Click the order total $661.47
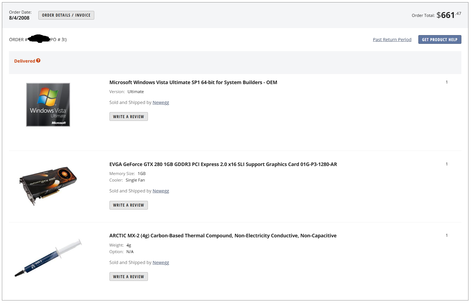This screenshot has height=307, width=472. pyautogui.click(x=449, y=15)
